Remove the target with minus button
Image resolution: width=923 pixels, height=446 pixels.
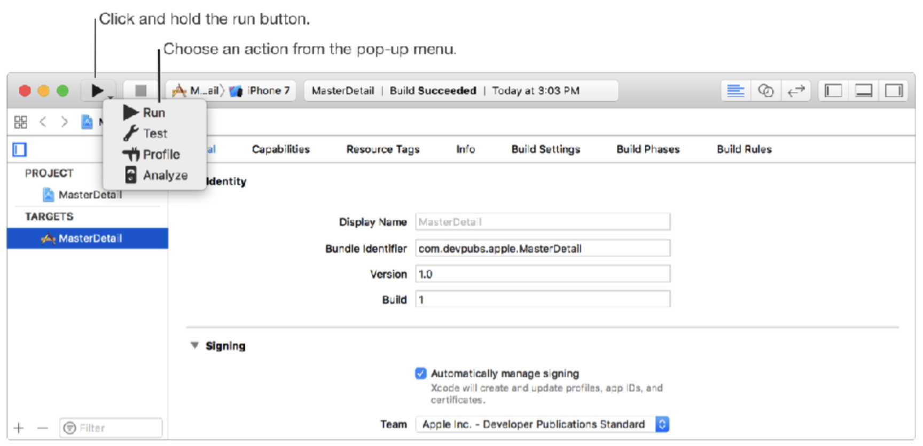(x=43, y=428)
